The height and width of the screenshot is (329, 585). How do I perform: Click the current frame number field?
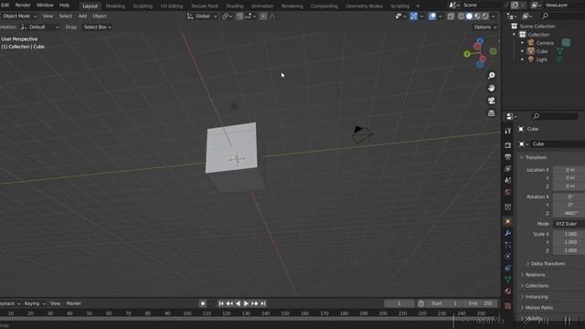click(399, 303)
